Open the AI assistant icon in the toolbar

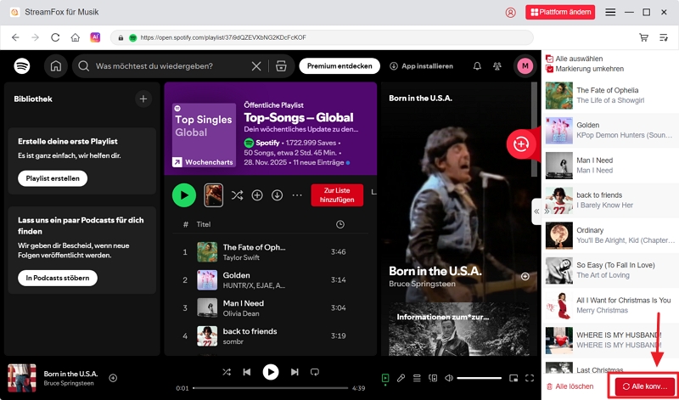point(95,37)
